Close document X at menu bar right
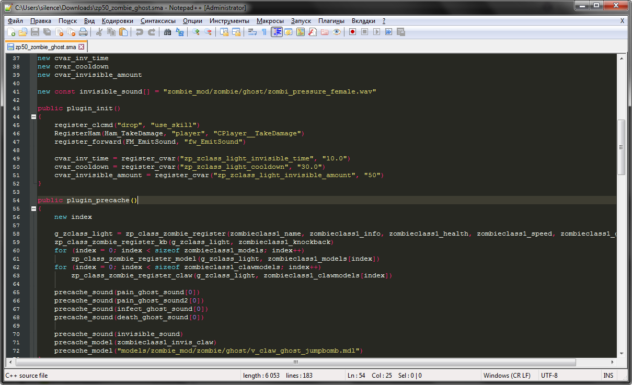The width and height of the screenshot is (632, 385). tap(622, 21)
